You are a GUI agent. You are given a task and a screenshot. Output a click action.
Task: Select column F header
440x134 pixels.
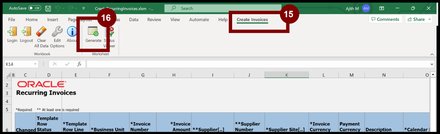(x=109, y=75)
